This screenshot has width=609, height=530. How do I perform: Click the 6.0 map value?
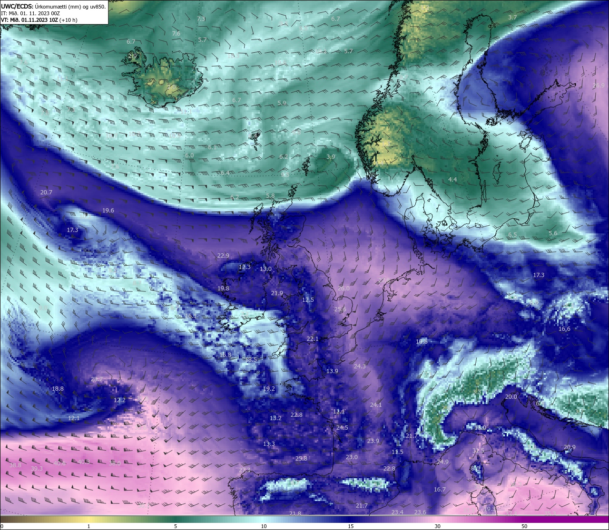(x=189, y=155)
